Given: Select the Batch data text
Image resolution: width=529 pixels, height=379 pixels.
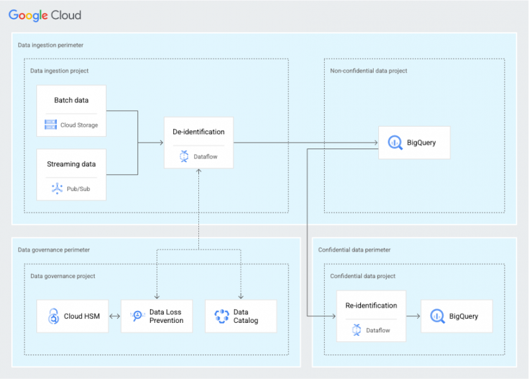Looking at the screenshot, I should tap(71, 100).
